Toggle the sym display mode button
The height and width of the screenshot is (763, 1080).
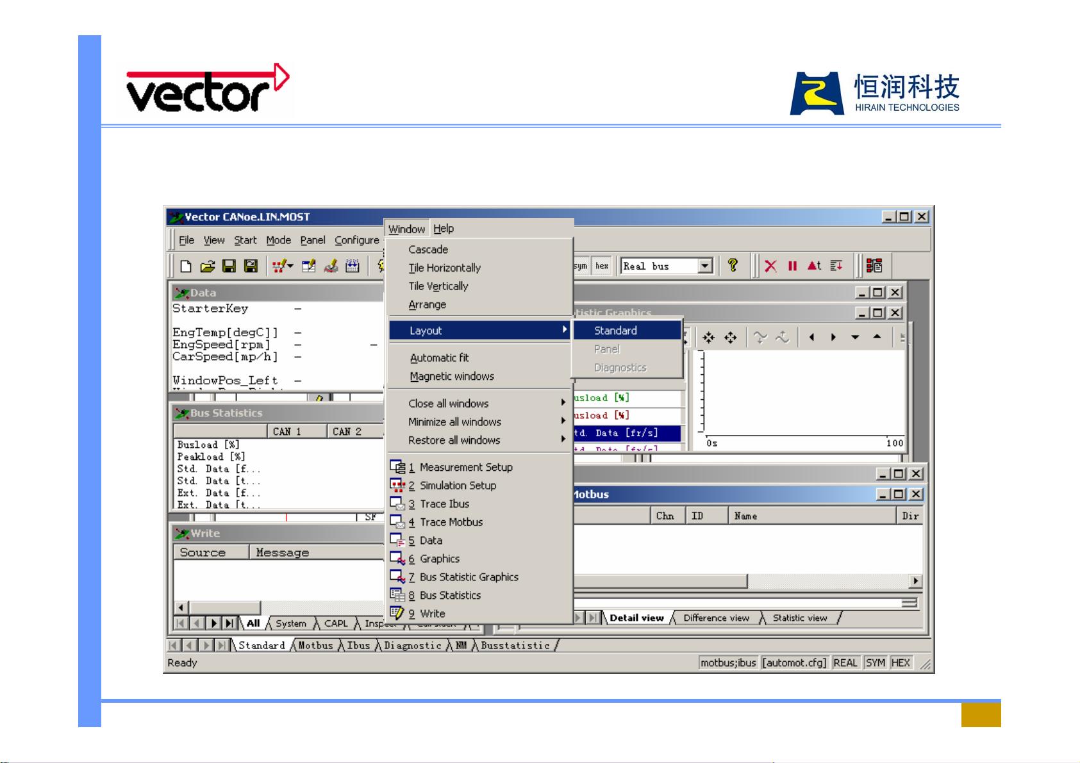click(x=580, y=266)
